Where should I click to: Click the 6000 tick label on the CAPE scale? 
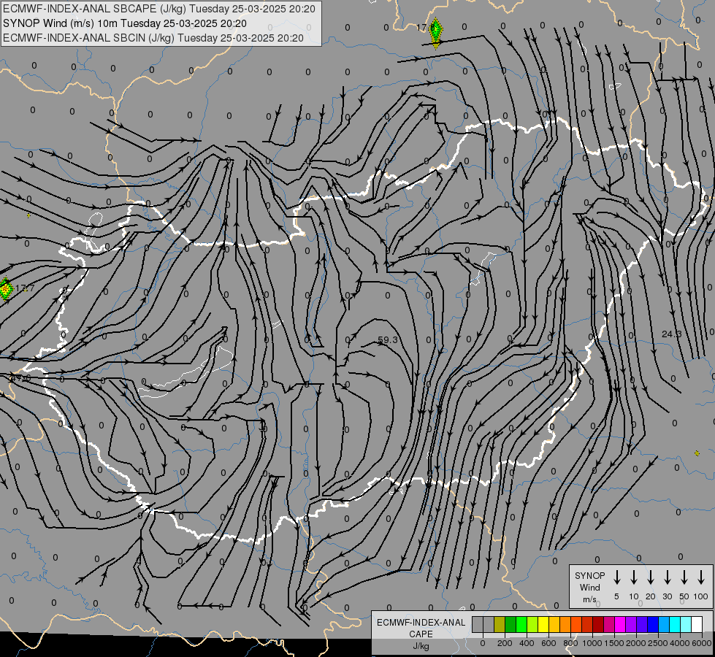point(701,643)
